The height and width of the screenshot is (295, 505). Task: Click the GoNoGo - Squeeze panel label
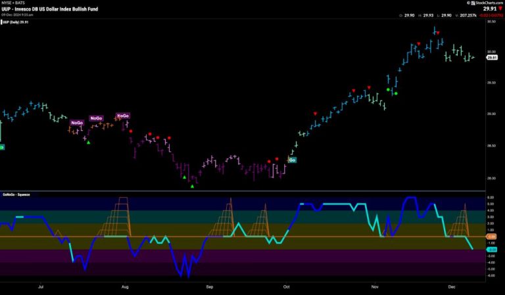point(16,194)
